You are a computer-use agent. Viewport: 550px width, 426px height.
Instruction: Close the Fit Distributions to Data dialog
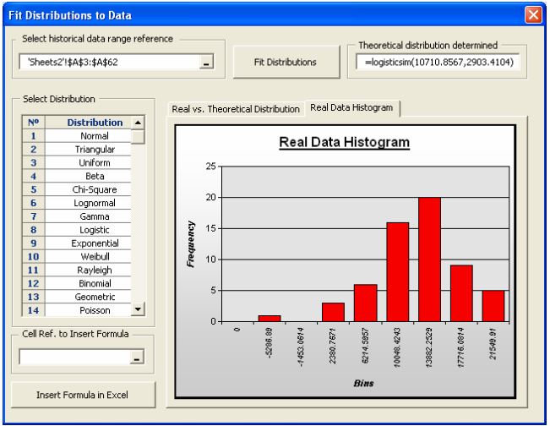533,15
